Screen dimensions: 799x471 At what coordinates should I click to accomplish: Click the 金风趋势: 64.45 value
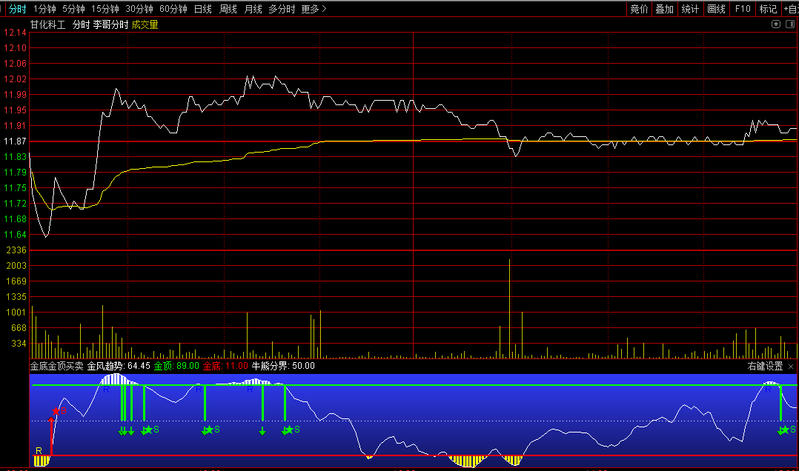tap(119, 366)
